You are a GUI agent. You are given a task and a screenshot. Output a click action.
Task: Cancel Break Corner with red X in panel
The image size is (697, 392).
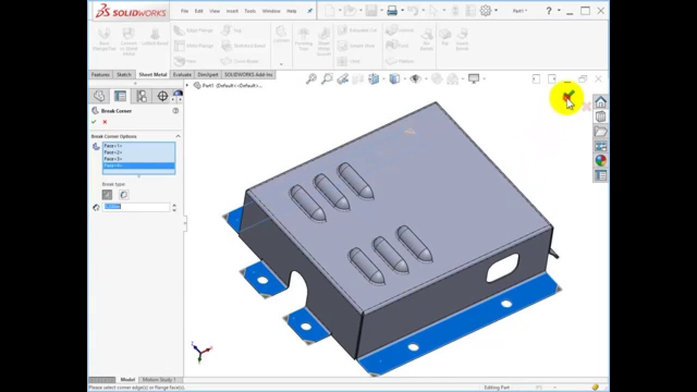105,122
